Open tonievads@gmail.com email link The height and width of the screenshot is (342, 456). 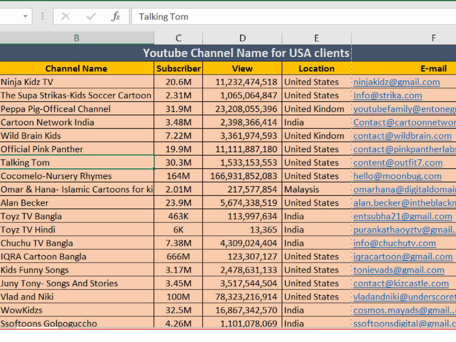pos(399,270)
